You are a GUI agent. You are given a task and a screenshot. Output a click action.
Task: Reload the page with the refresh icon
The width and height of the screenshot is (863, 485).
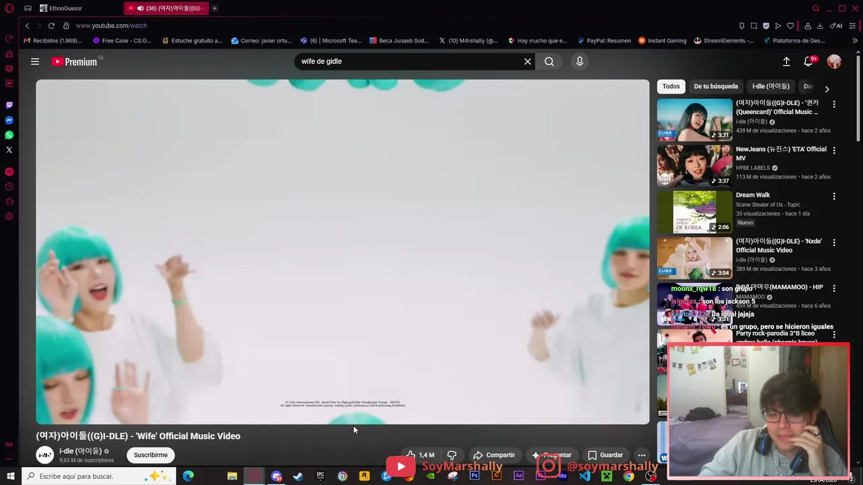coord(51,26)
